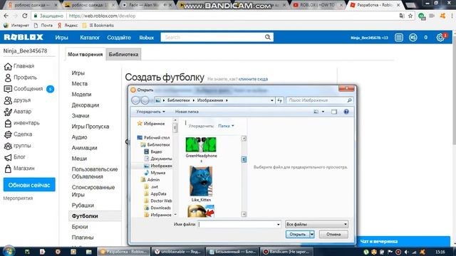The image size is (456, 256).
Task: Open the Упорядочить dropdown in dialog toolbar
Action: (150, 112)
